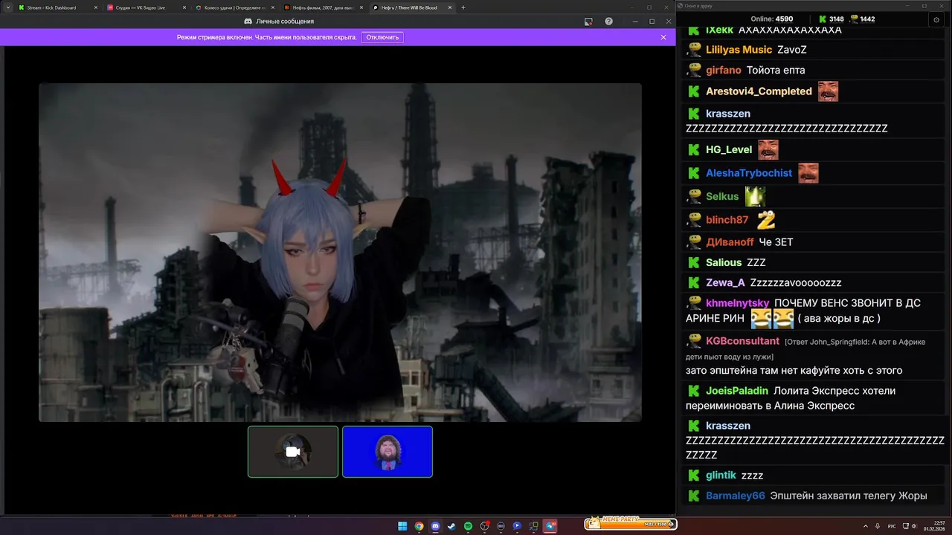This screenshot has width=952, height=535.
Task: Click the emote in HG_Level's message
Action: [x=768, y=149]
